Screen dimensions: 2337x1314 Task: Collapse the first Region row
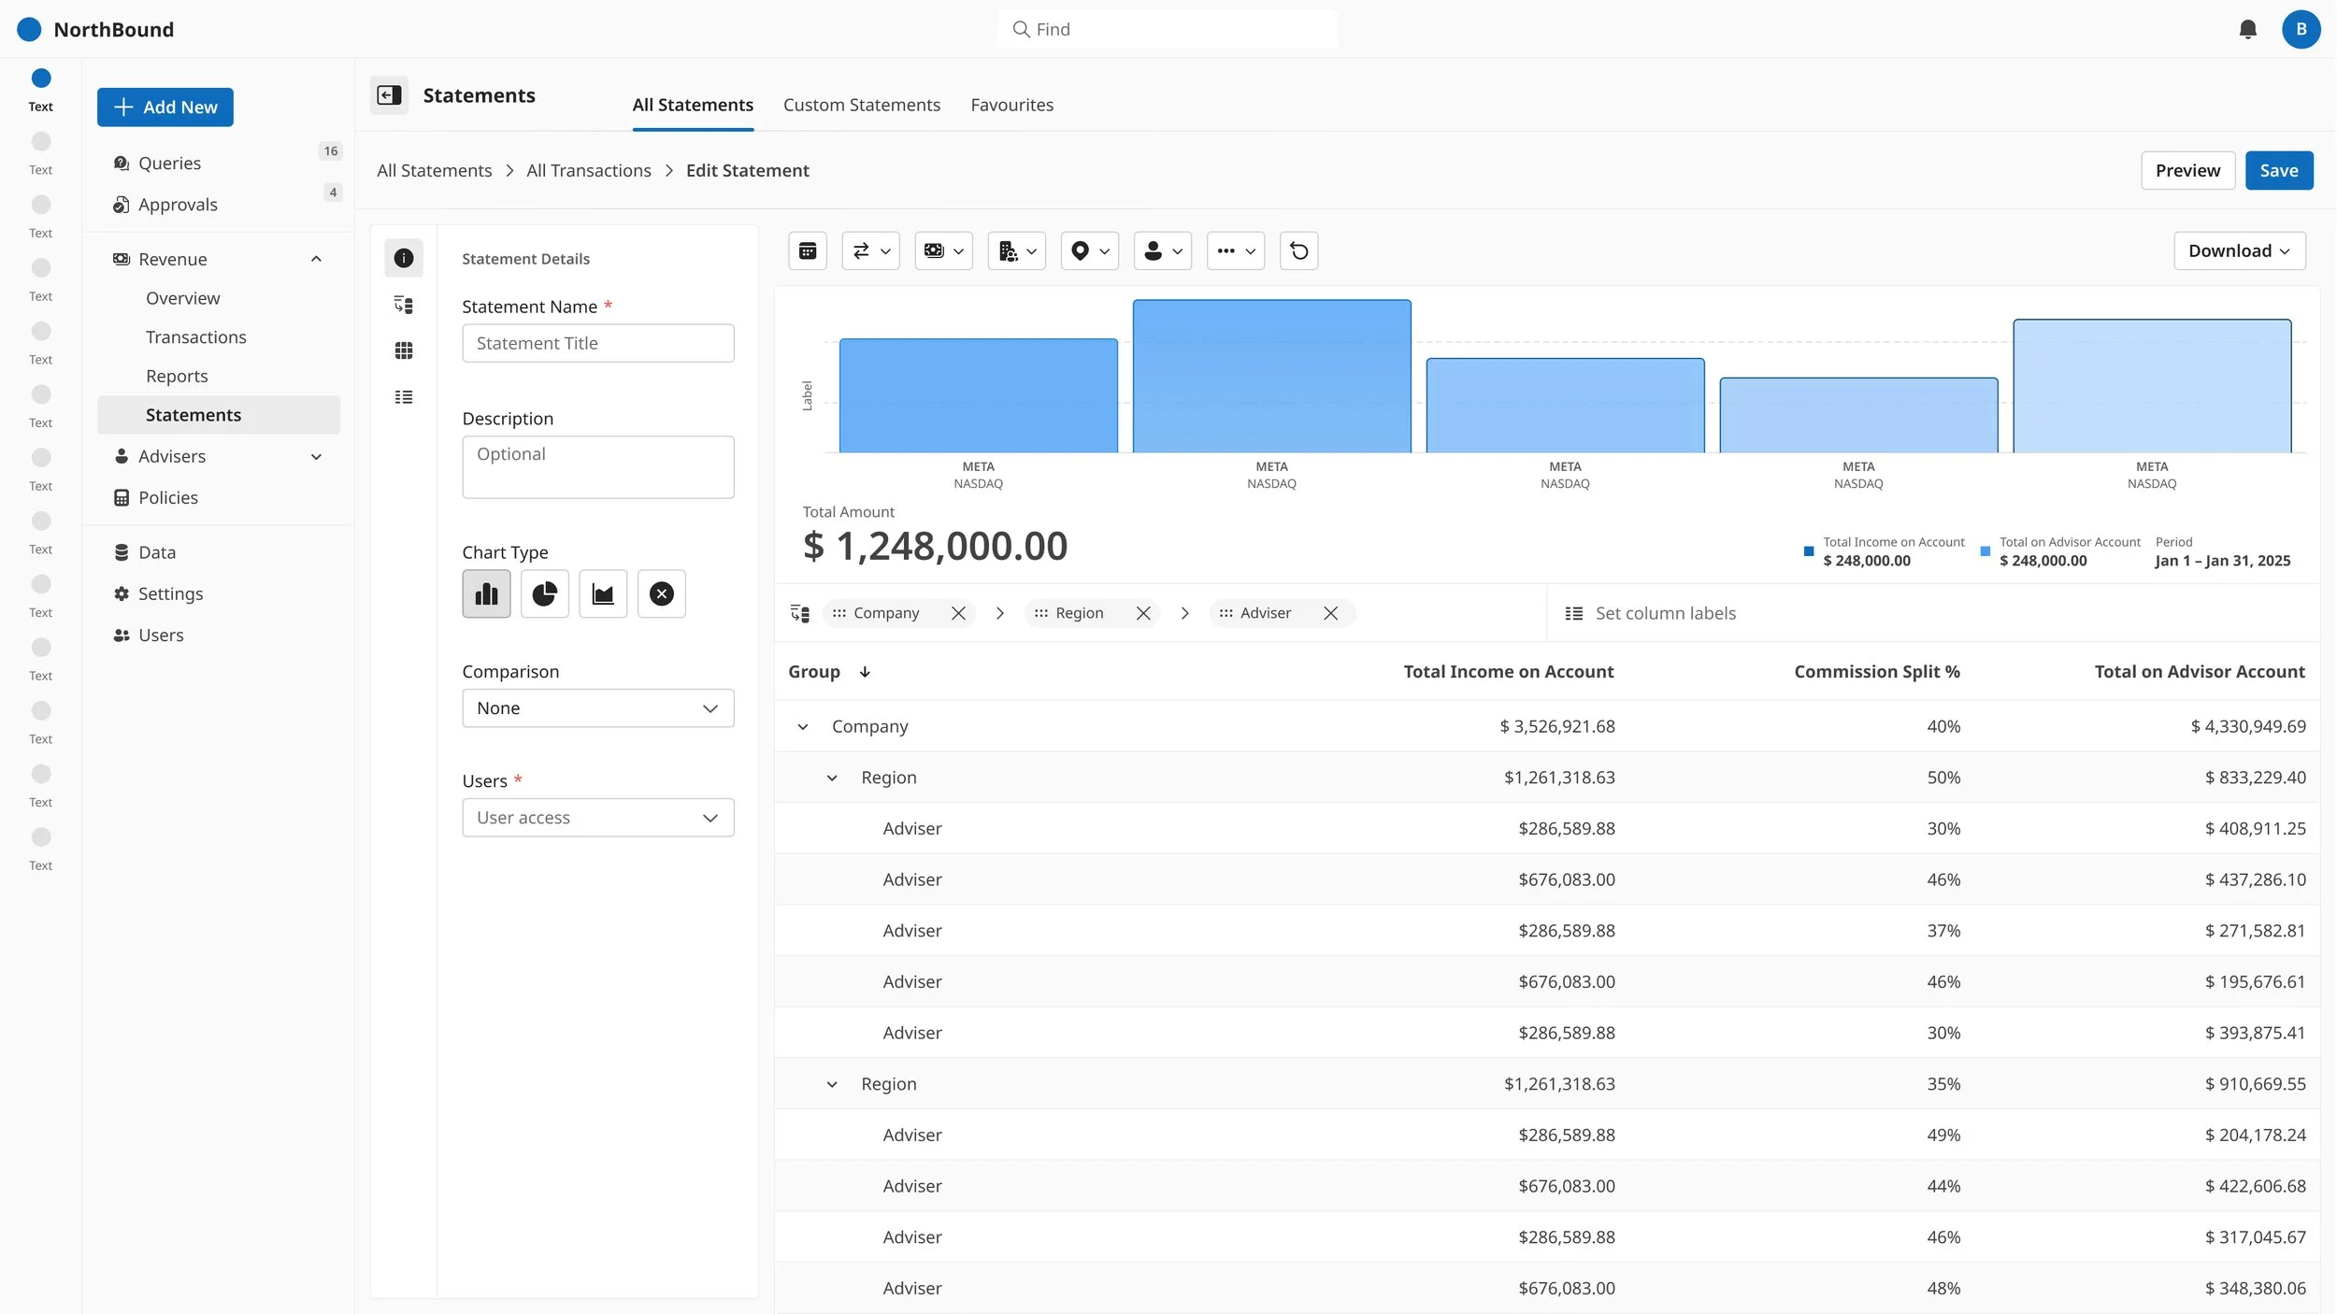[x=831, y=778]
